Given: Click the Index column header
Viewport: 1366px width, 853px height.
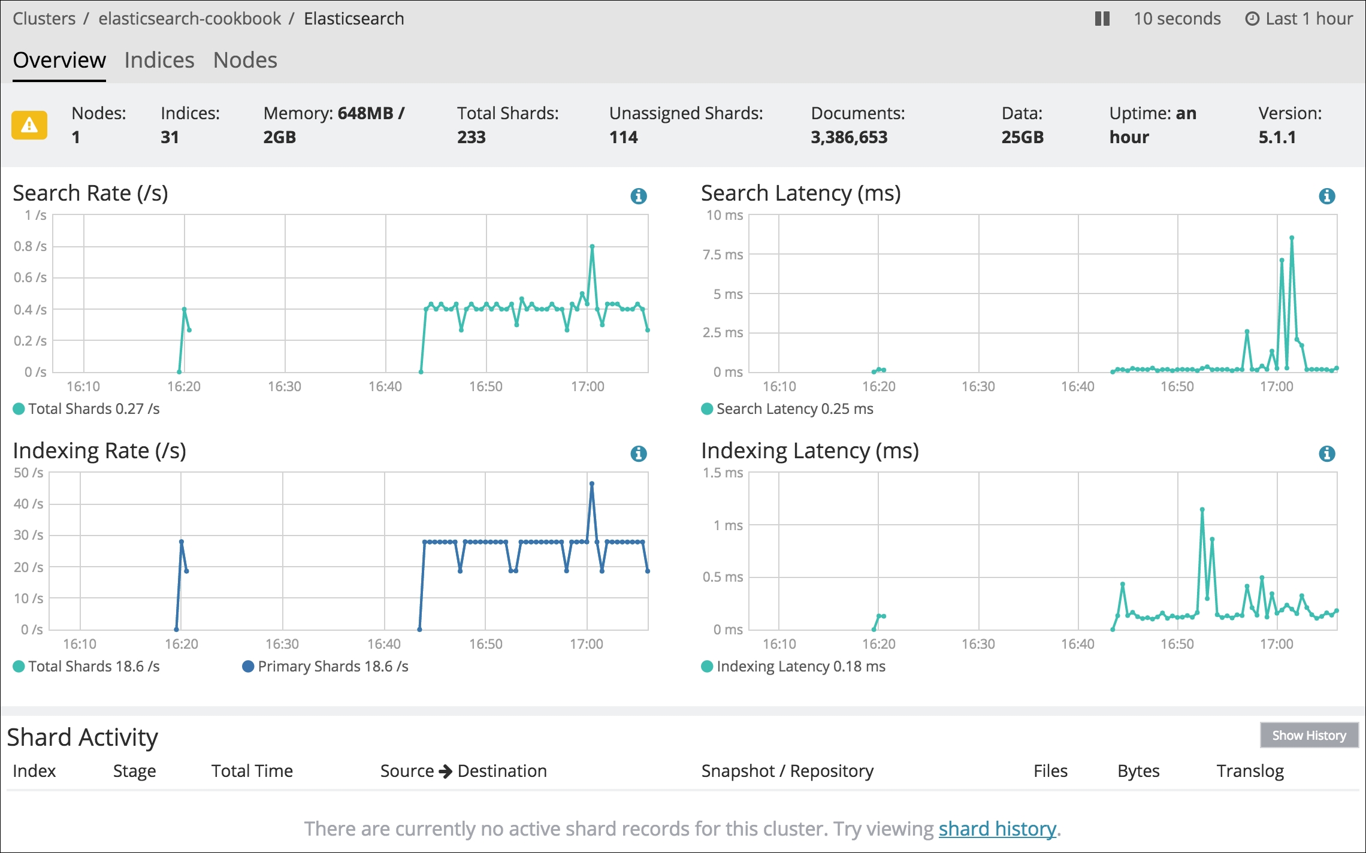Looking at the screenshot, I should [x=34, y=771].
